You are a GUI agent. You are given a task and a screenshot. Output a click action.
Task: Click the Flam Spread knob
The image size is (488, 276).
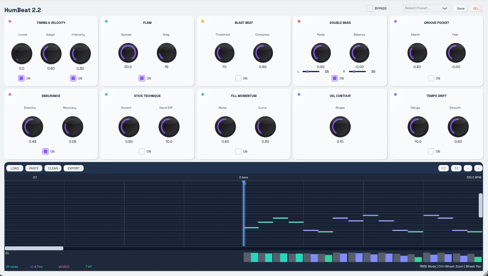coord(128,53)
